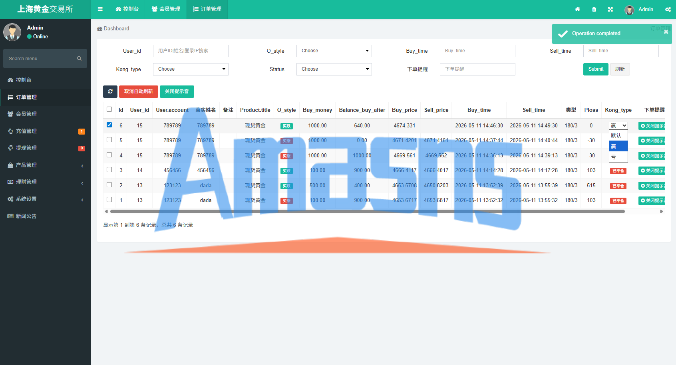Click the Admin avatar in top bar
The width and height of the screenshot is (676, 365).
click(629, 10)
